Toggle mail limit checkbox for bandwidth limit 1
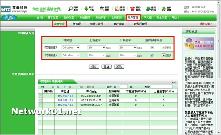221x135 pixels. 152,47
